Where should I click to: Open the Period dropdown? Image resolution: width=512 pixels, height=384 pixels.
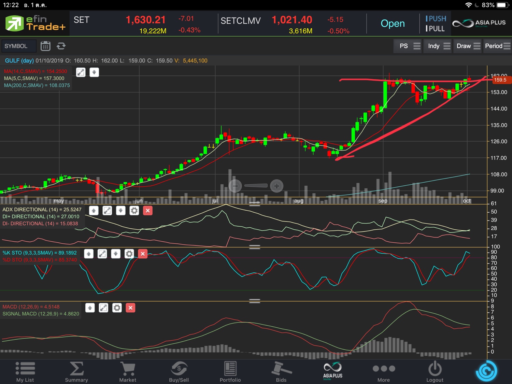[x=497, y=46]
